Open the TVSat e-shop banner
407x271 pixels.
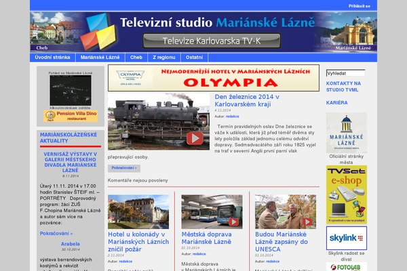click(x=347, y=194)
